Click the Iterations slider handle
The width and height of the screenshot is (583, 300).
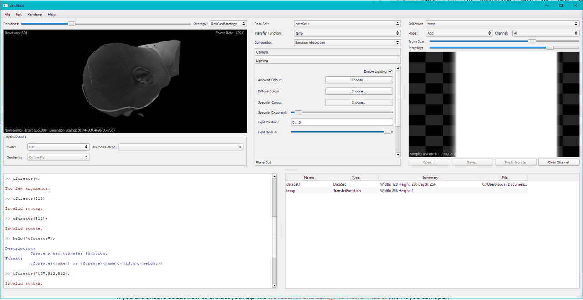pyautogui.click(x=72, y=24)
